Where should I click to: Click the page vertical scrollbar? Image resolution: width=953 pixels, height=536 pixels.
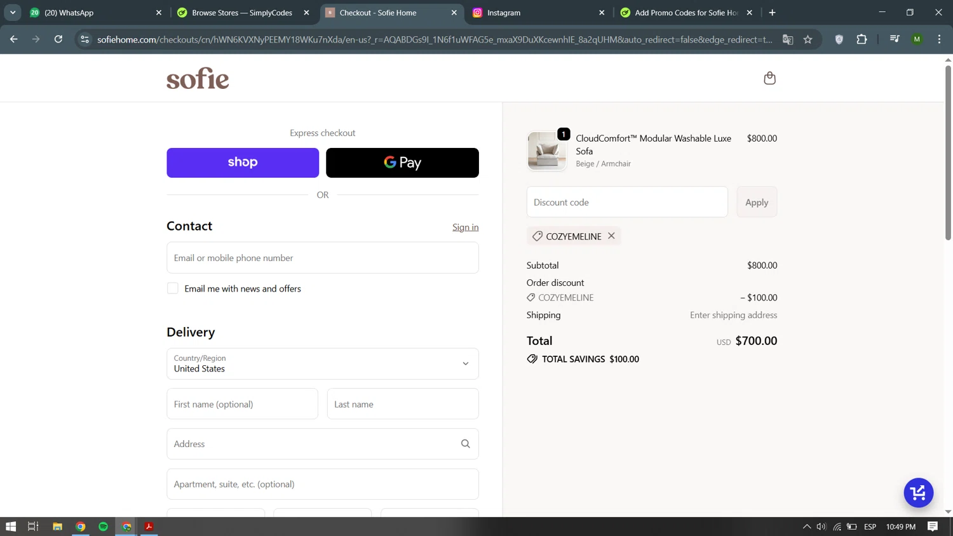[948, 152]
